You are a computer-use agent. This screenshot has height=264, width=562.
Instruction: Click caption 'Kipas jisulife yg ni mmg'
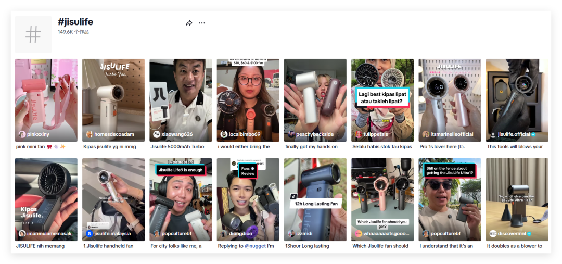(x=110, y=147)
